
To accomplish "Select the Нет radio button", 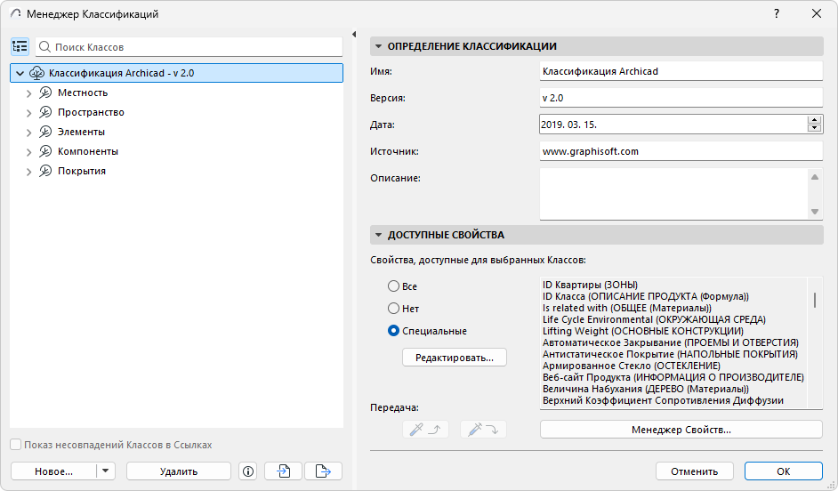I will (x=393, y=309).
